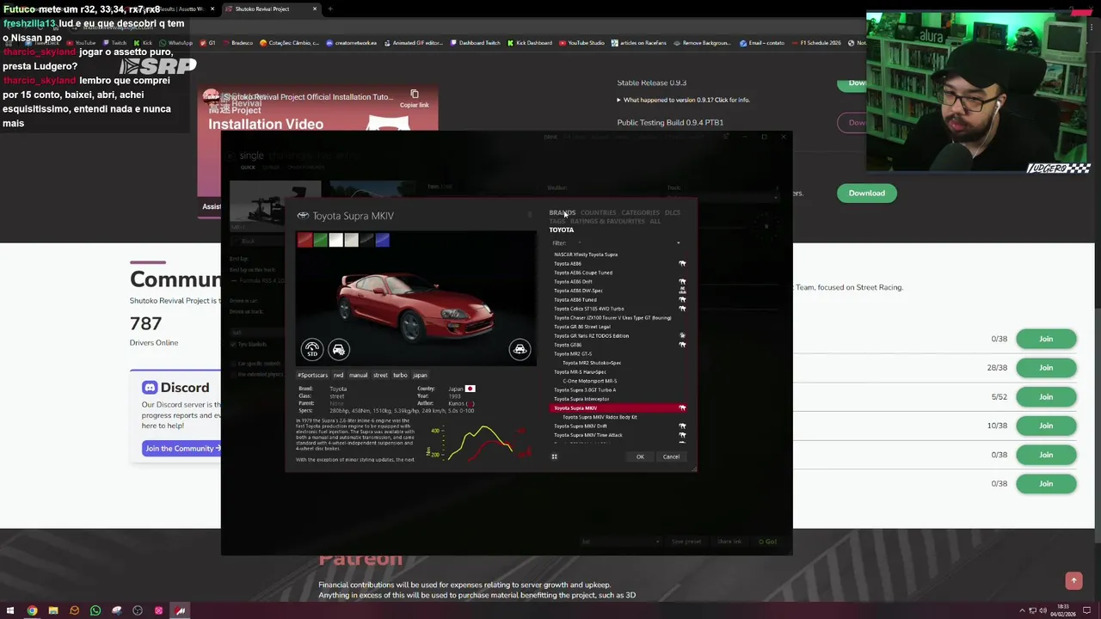Click the rwd tag
The width and height of the screenshot is (1101, 619).
[338, 375]
